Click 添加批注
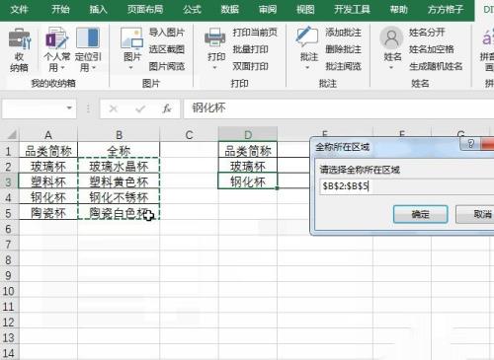 click(343, 33)
